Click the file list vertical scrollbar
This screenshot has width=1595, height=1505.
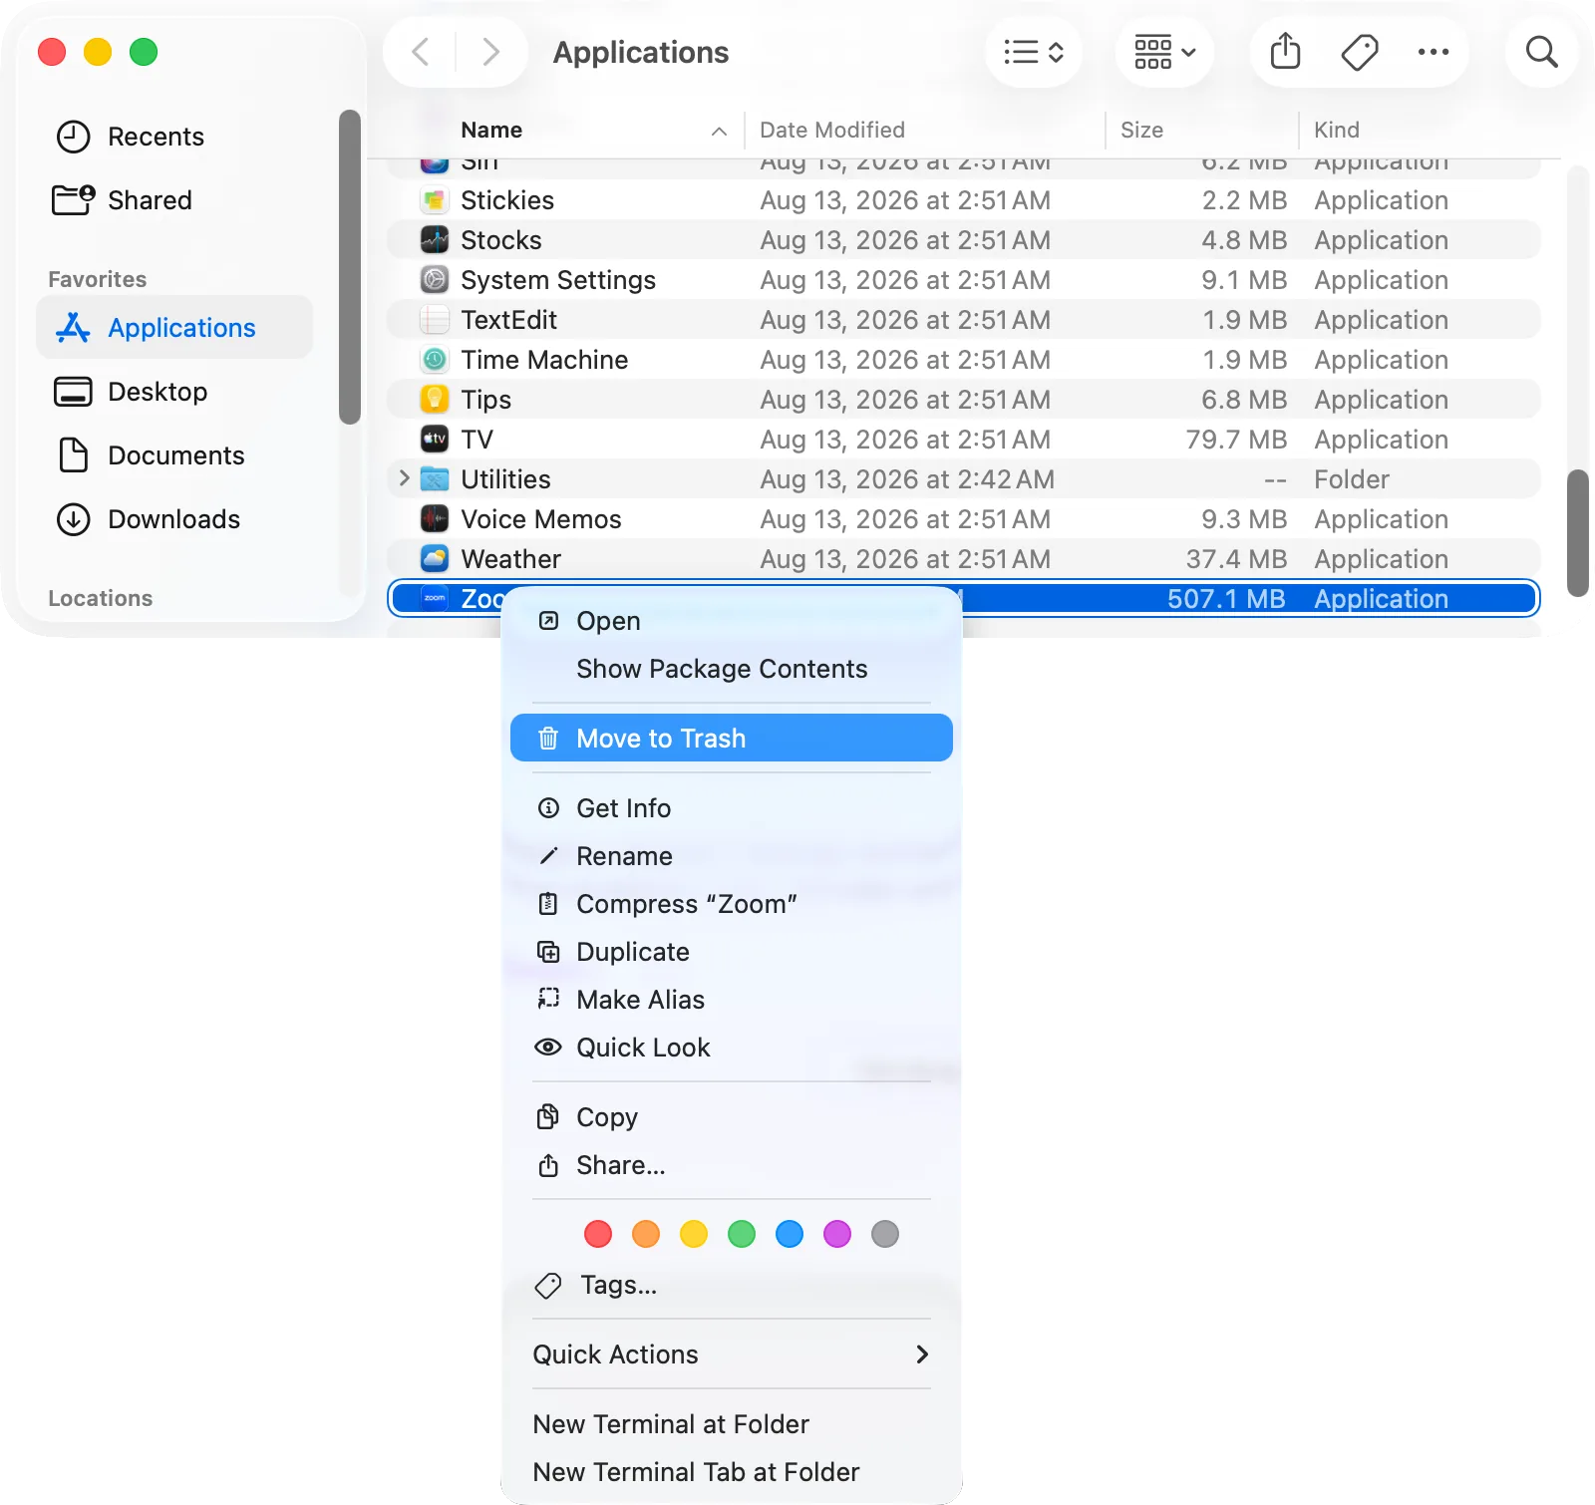pyautogui.click(x=1577, y=533)
